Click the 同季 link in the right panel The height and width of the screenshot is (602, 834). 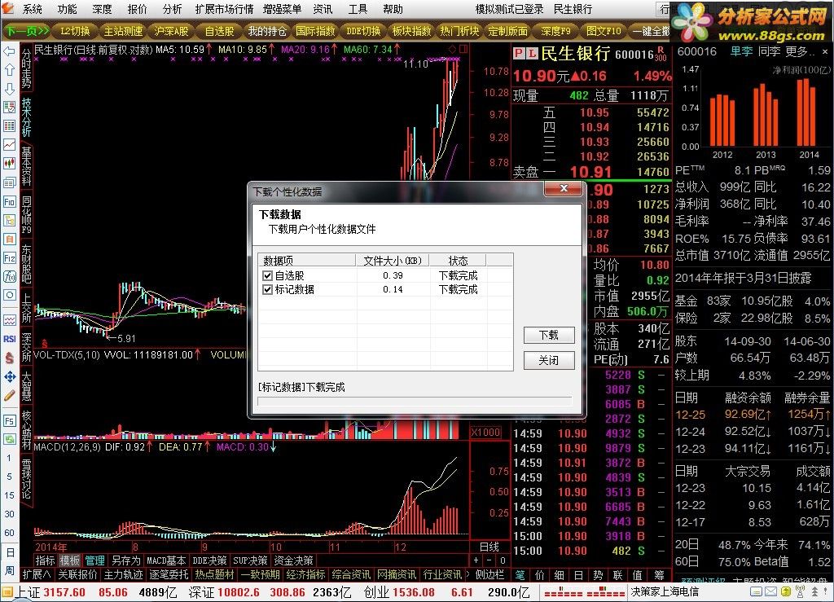click(770, 51)
